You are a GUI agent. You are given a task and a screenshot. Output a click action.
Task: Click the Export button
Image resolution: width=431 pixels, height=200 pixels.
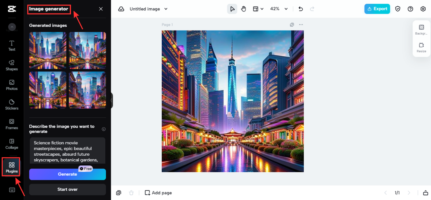point(377,9)
